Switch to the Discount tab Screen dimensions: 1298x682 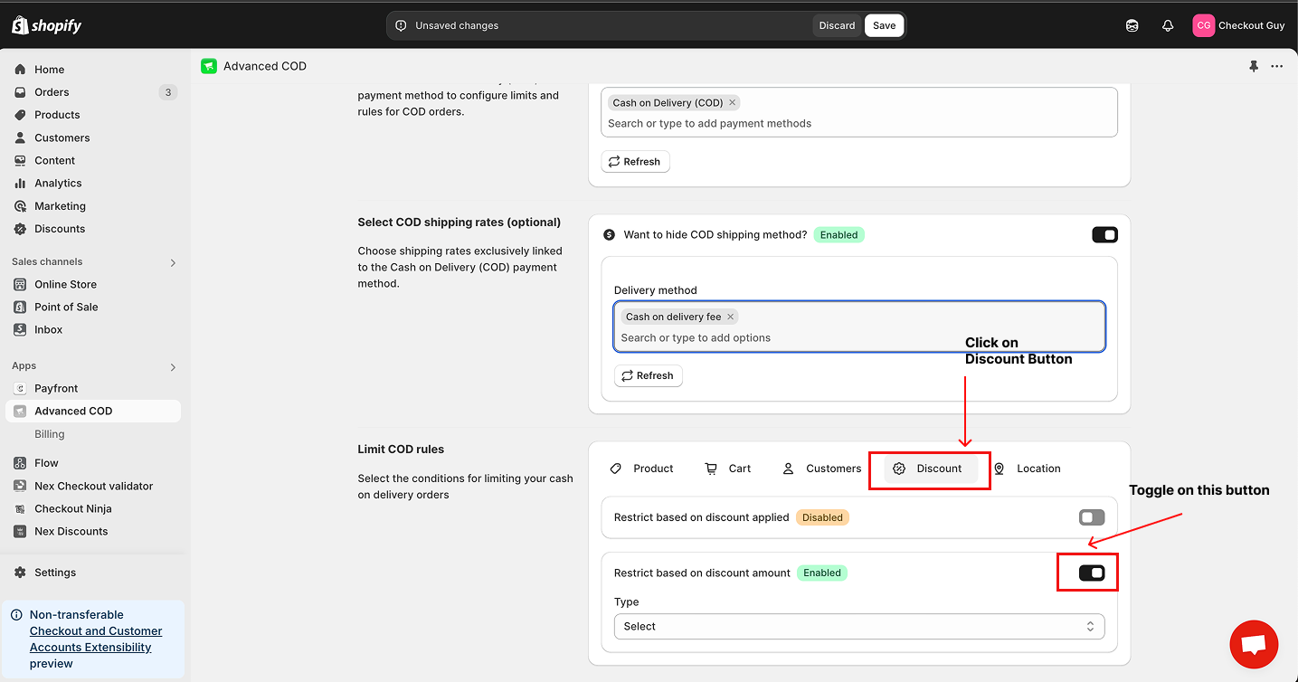(929, 469)
